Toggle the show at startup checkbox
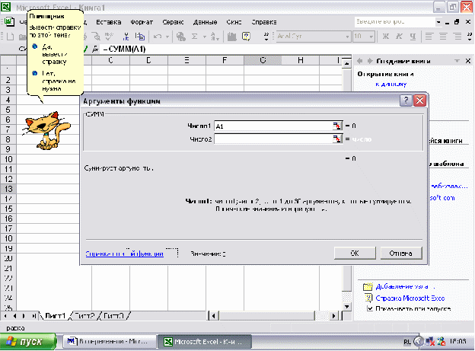This screenshot has width=475, height=351. click(x=370, y=308)
